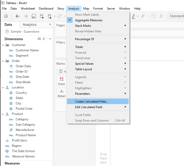This screenshot has height=166, width=184.
Task: Click the view-as-list icon beside Dimensions
Action: tap(39, 39)
